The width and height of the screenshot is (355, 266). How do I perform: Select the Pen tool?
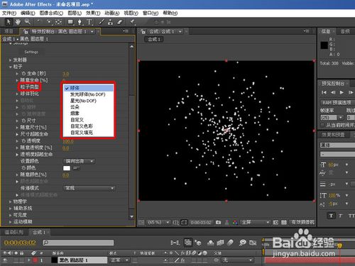tap(80, 22)
